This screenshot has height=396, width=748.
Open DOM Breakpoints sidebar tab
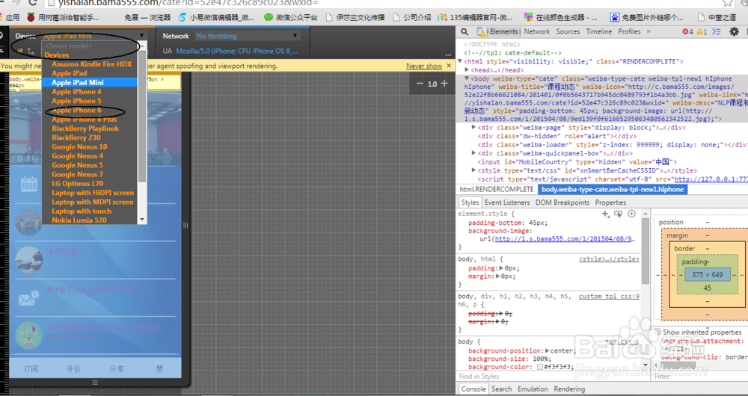point(562,202)
